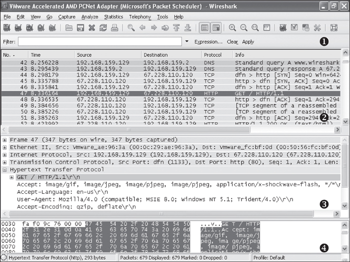Click packet details horizontal scrollbar thumb
350x262 pixels.
click(x=161, y=214)
